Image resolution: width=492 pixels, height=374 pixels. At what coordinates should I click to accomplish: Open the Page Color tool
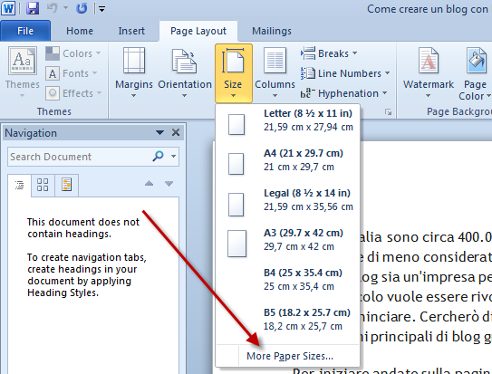coord(475,73)
